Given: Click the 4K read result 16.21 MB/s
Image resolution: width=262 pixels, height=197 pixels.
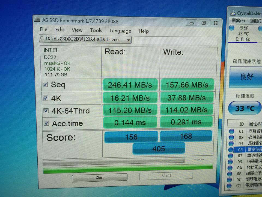Looking at the screenshot, I should 130,98.
